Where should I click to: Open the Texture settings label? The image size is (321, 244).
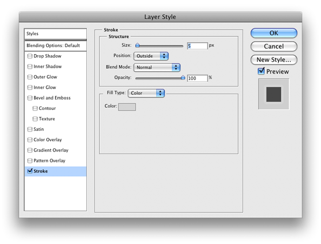pos(47,118)
